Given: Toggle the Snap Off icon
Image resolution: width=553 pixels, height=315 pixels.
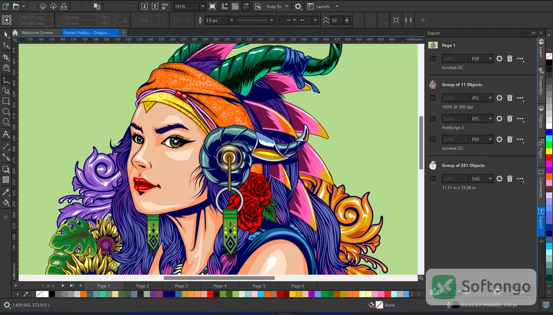Looking at the screenshot, I should (258, 6).
